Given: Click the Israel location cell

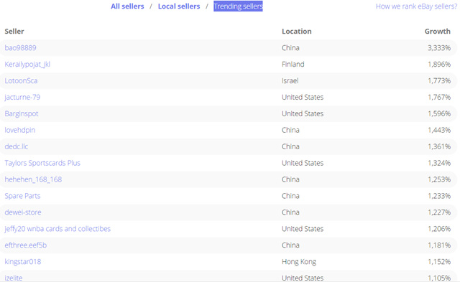Looking at the screenshot, I should 290,80.
